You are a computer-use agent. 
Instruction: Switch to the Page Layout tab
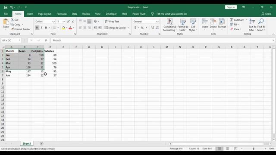(45, 14)
